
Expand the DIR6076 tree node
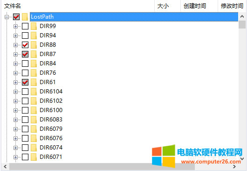[x=15, y=138]
